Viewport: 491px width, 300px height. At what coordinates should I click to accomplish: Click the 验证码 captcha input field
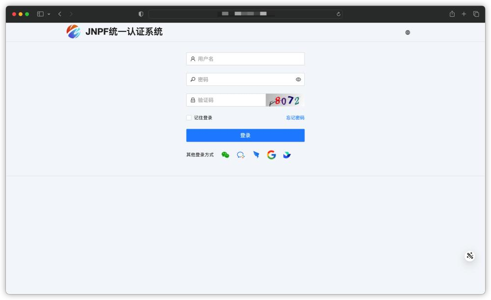tap(226, 100)
